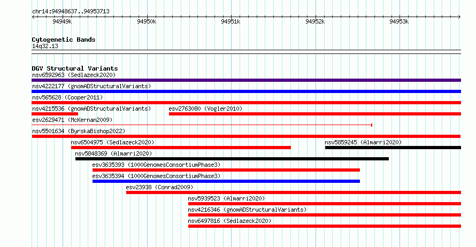Image resolution: width=476 pixels, height=247 pixels.
Task: Click the 94949k ruler tick label
Action: point(62,21)
